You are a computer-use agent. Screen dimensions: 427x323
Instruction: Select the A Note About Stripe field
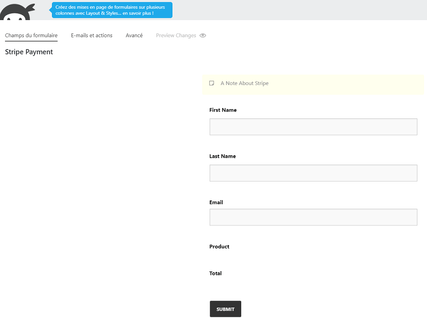313,85
